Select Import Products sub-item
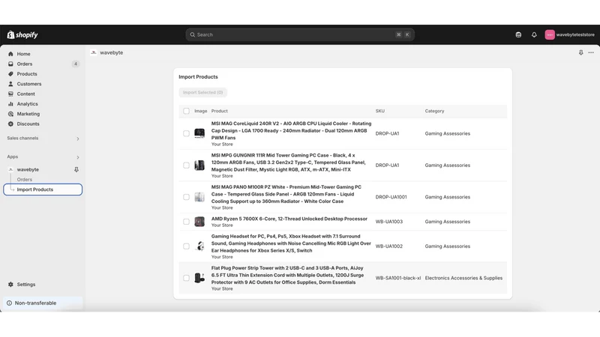Image resolution: width=600 pixels, height=337 pixels. pos(43,189)
